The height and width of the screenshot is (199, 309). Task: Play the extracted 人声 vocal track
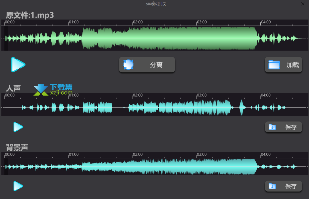tap(18, 127)
